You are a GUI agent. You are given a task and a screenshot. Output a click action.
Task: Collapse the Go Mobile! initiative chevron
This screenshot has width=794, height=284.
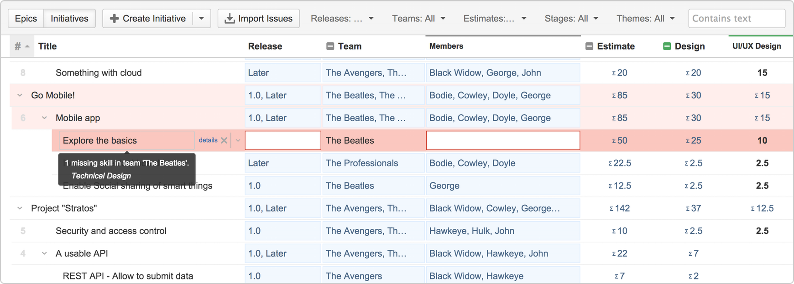(x=20, y=95)
